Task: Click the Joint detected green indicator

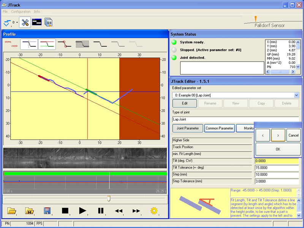Action: [x=174, y=58]
